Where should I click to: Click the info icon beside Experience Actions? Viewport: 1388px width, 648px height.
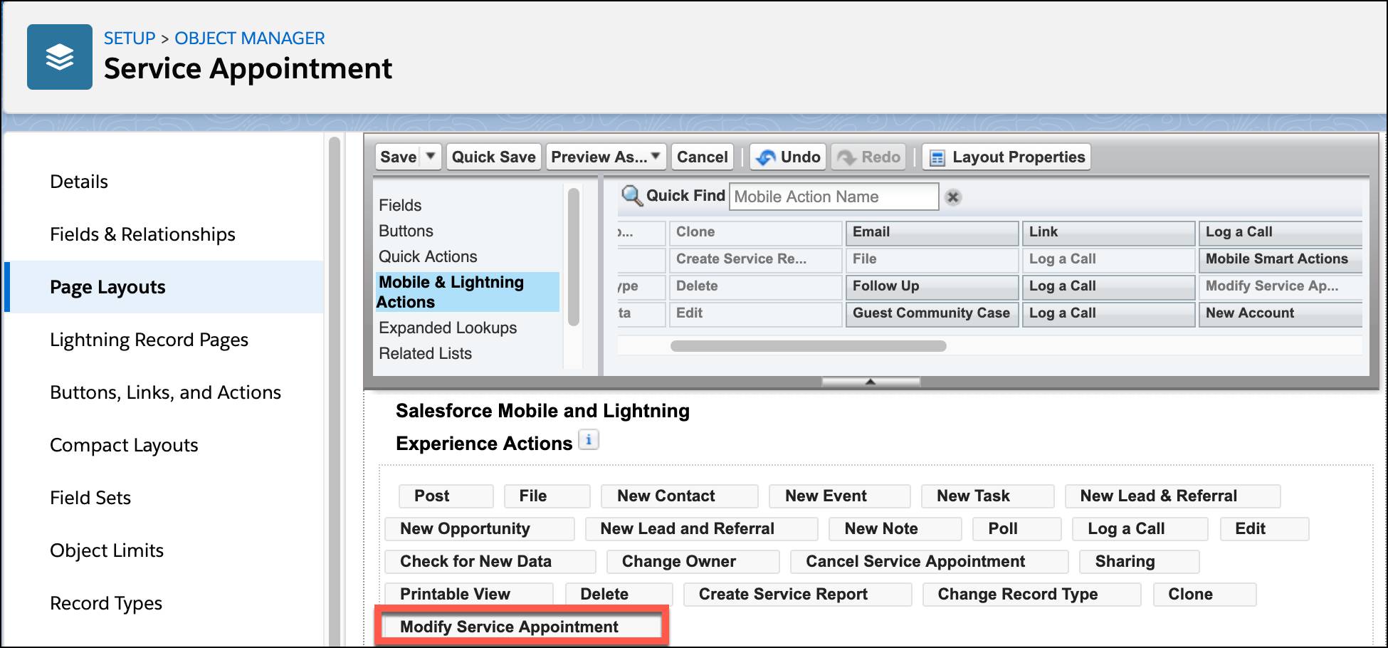click(589, 440)
